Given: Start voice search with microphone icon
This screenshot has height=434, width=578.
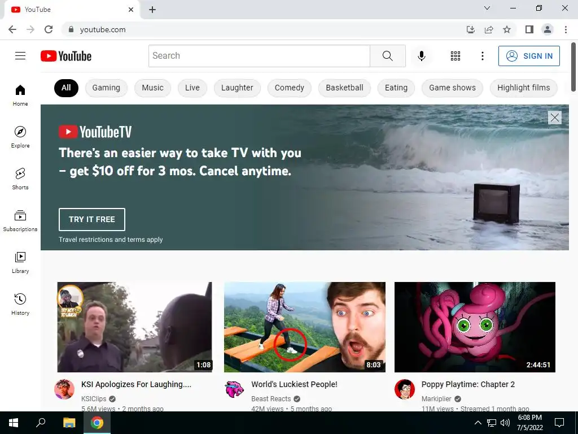Looking at the screenshot, I should pyautogui.click(x=421, y=56).
